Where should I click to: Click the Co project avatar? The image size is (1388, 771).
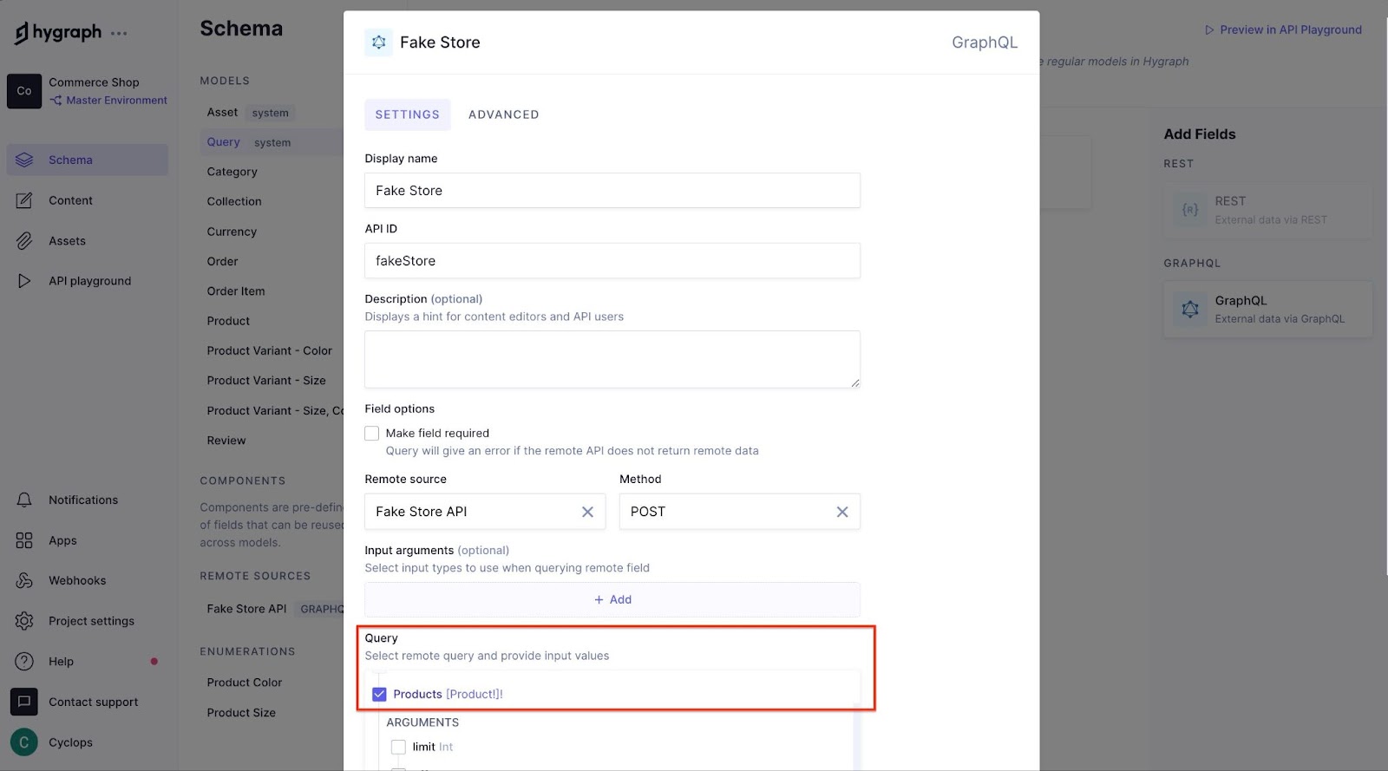tap(24, 91)
